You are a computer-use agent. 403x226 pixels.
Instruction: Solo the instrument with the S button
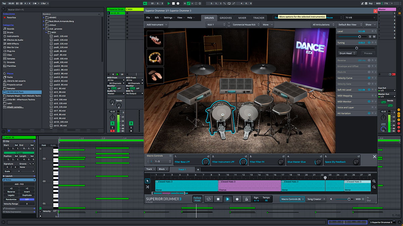tap(370, 36)
